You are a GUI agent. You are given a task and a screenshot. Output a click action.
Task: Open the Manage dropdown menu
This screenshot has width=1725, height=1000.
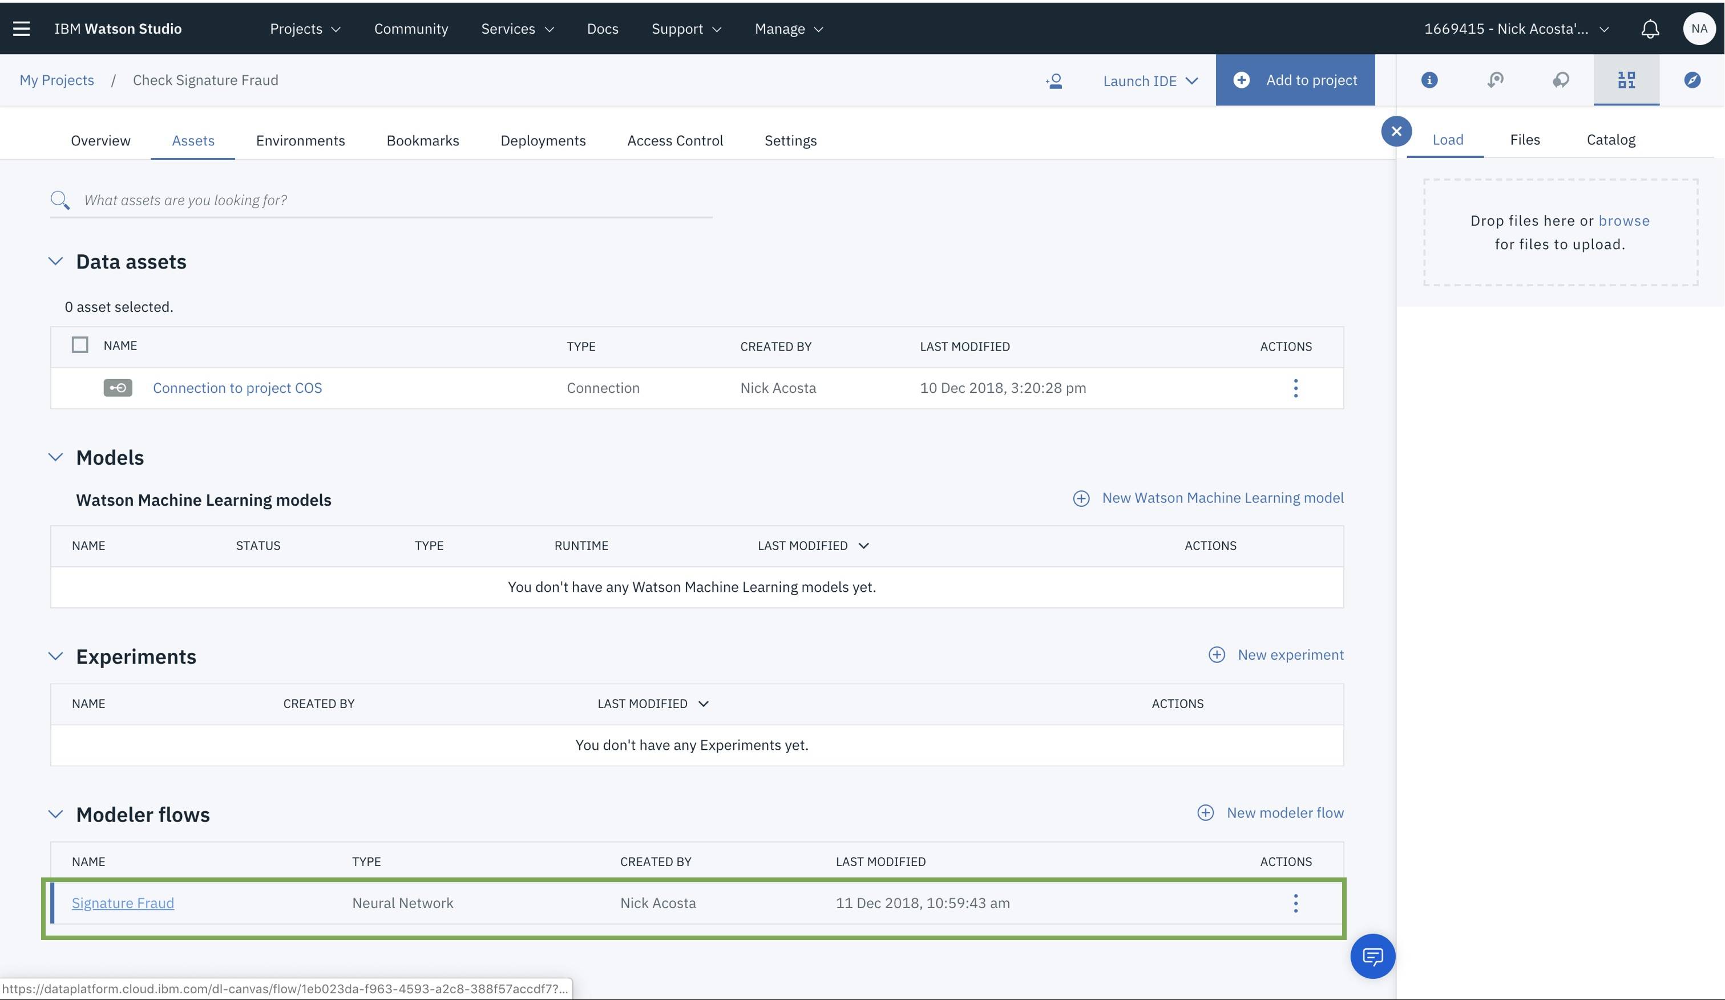coord(789,29)
